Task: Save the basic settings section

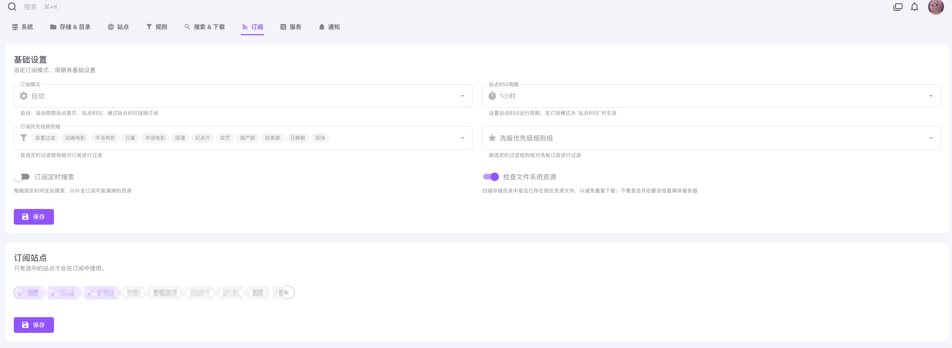Action: [x=34, y=217]
